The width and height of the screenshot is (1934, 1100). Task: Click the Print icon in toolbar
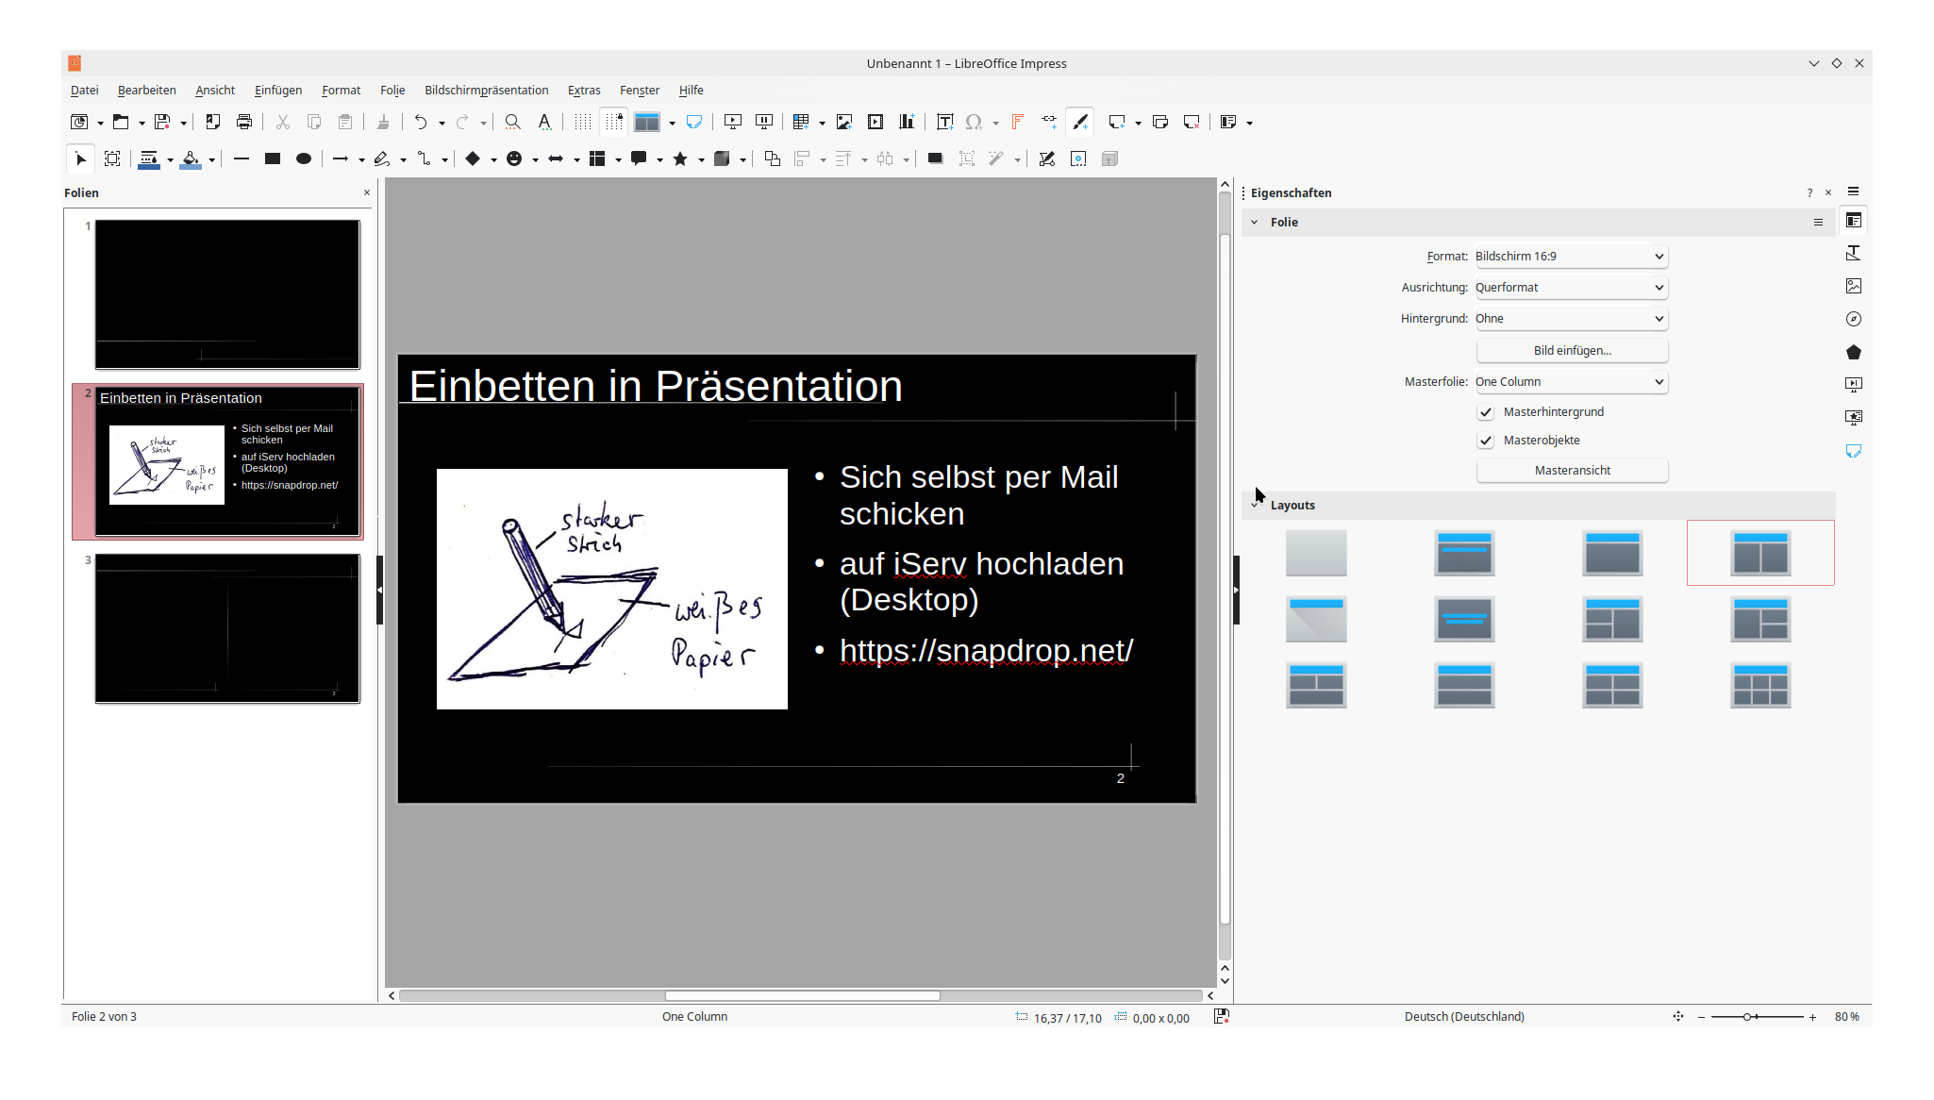pos(244,122)
